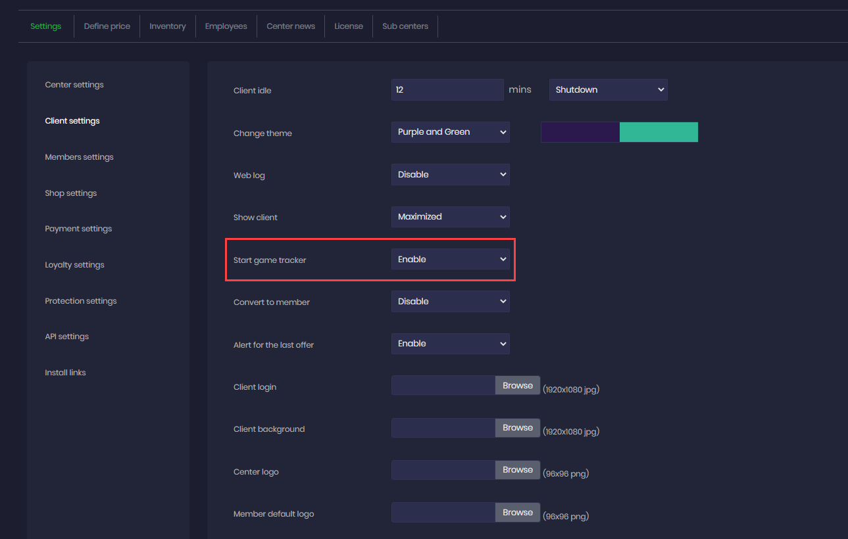
Task: Expand the Convert to member dropdown
Action: (x=450, y=302)
